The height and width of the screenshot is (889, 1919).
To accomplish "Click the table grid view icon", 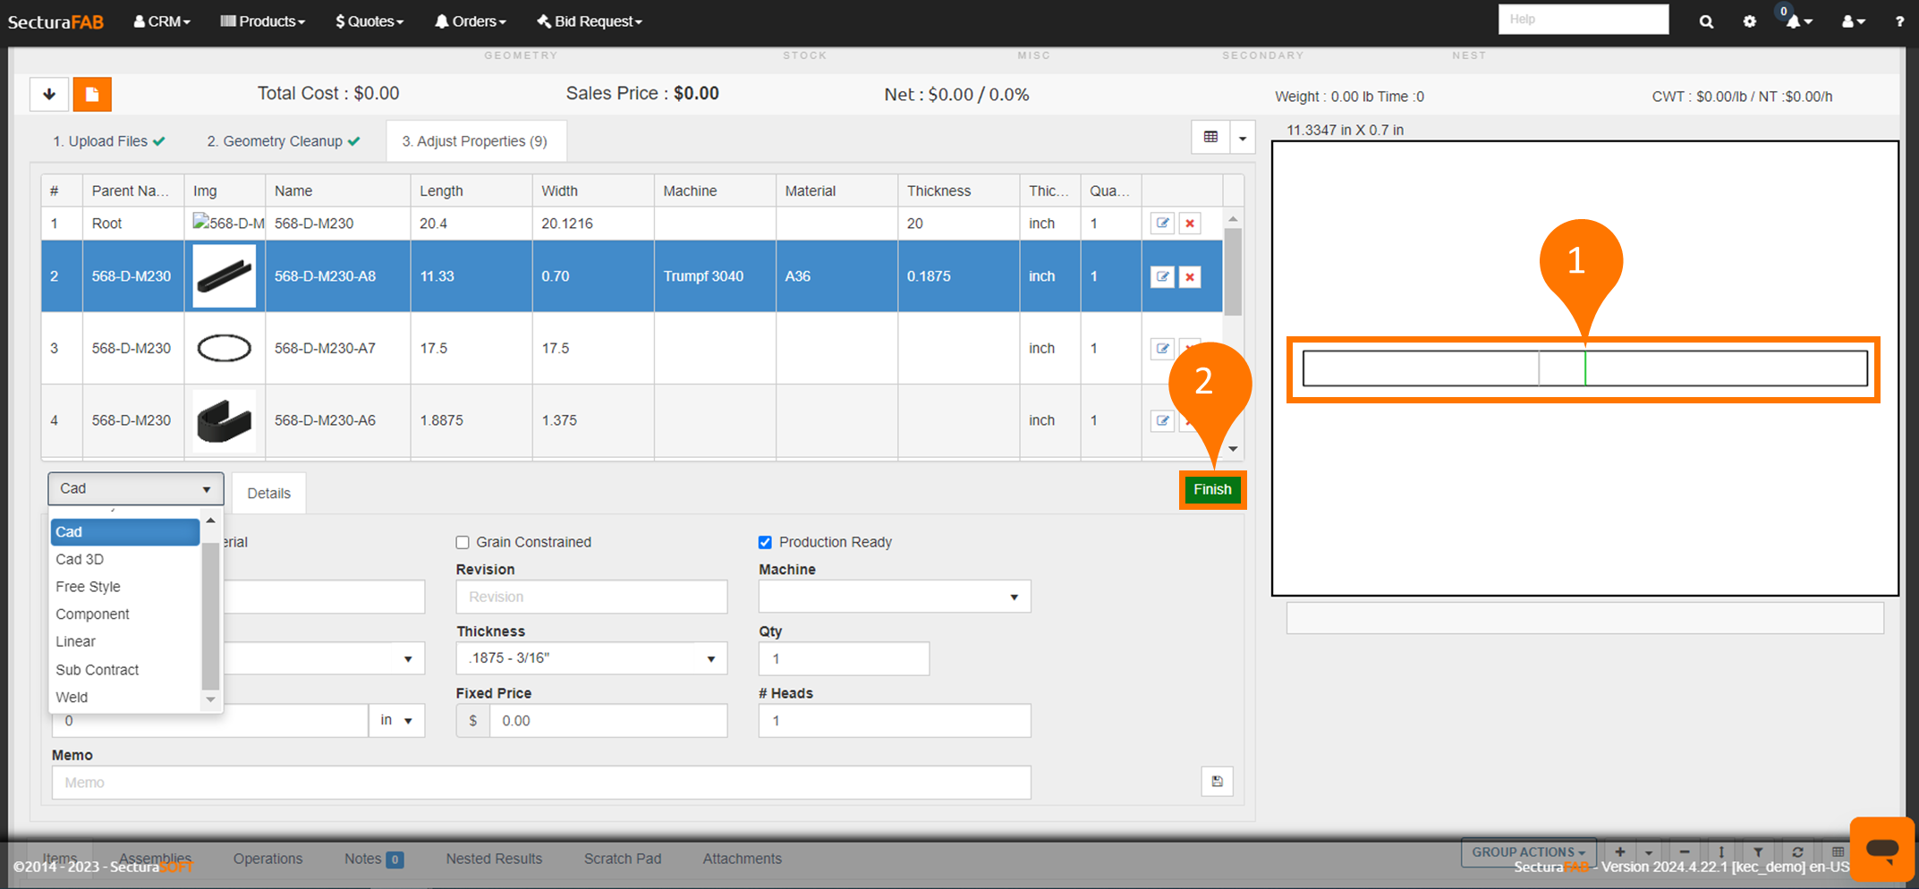I will (x=1210, y=137).
